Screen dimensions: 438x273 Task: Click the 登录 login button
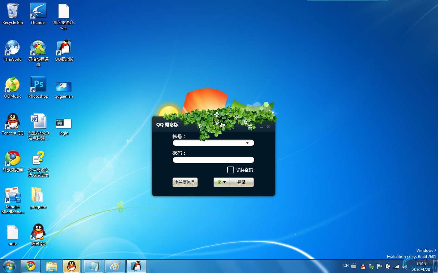(x=242, y=182)
